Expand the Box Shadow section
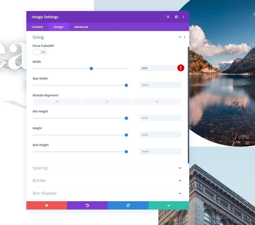Screen dimensions: 255x225 [180, 193]
